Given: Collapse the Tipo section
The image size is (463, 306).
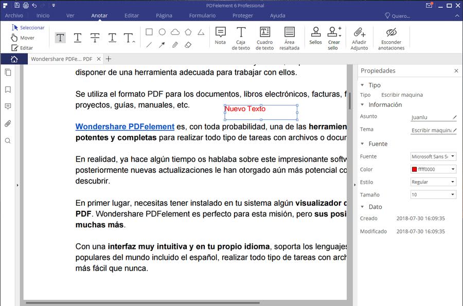Looking at the screenshot, I should pyautogui.click(x=362, y=85).
